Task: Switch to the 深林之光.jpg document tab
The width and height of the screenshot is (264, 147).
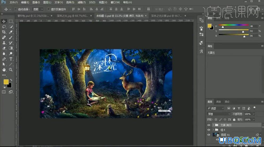Action: pos(72,16)
